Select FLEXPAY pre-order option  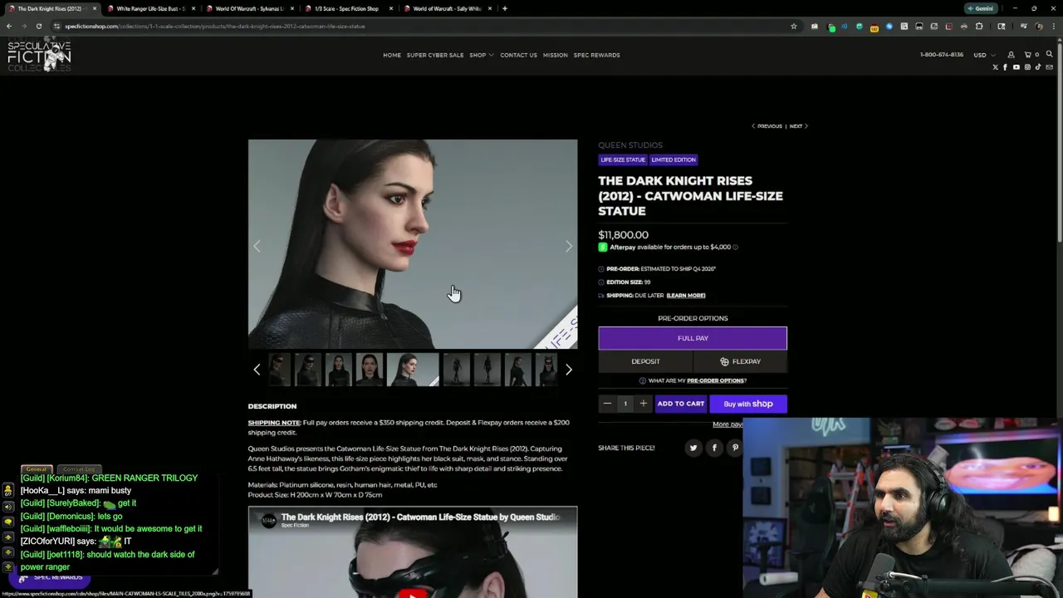(x=740, y=361)
